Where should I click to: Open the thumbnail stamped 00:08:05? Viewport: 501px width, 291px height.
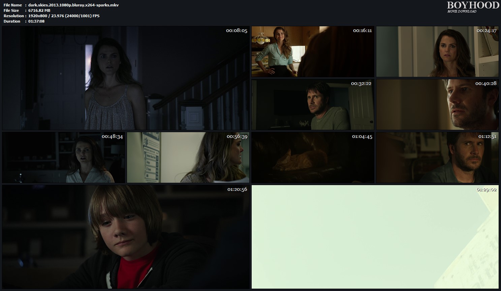[x=126, y=78]
